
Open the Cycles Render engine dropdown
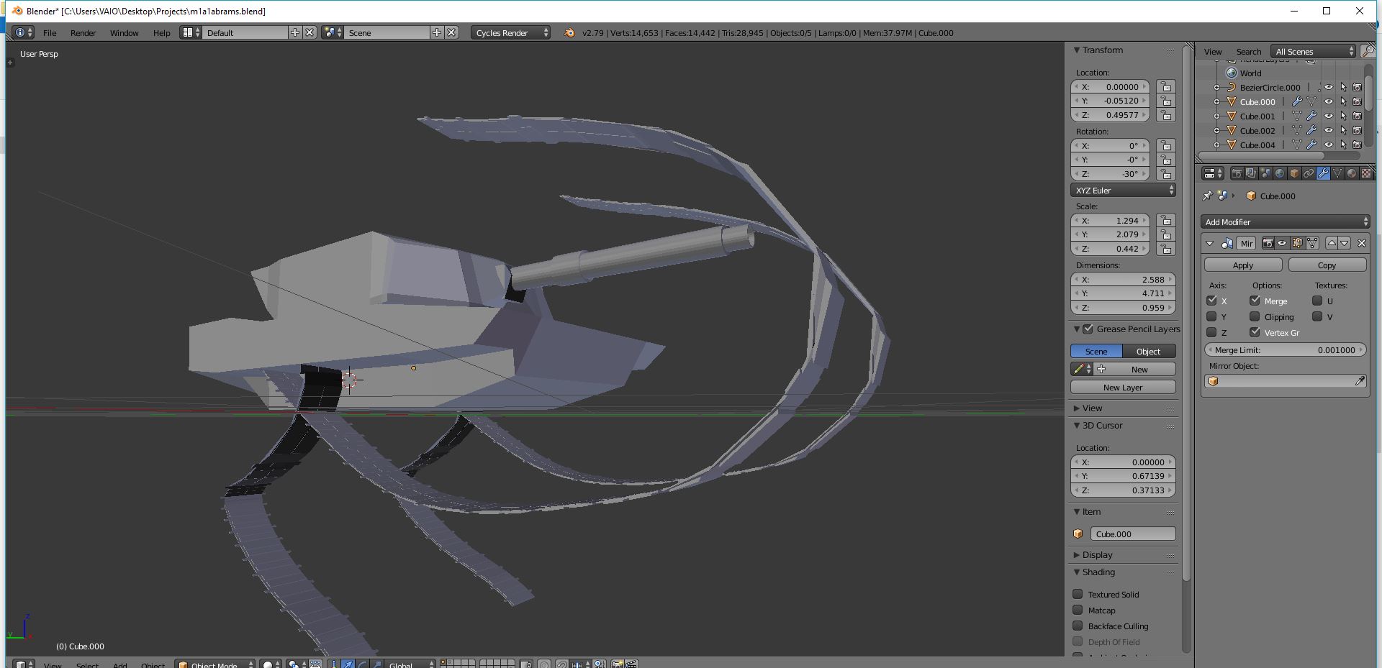(511, 32)
